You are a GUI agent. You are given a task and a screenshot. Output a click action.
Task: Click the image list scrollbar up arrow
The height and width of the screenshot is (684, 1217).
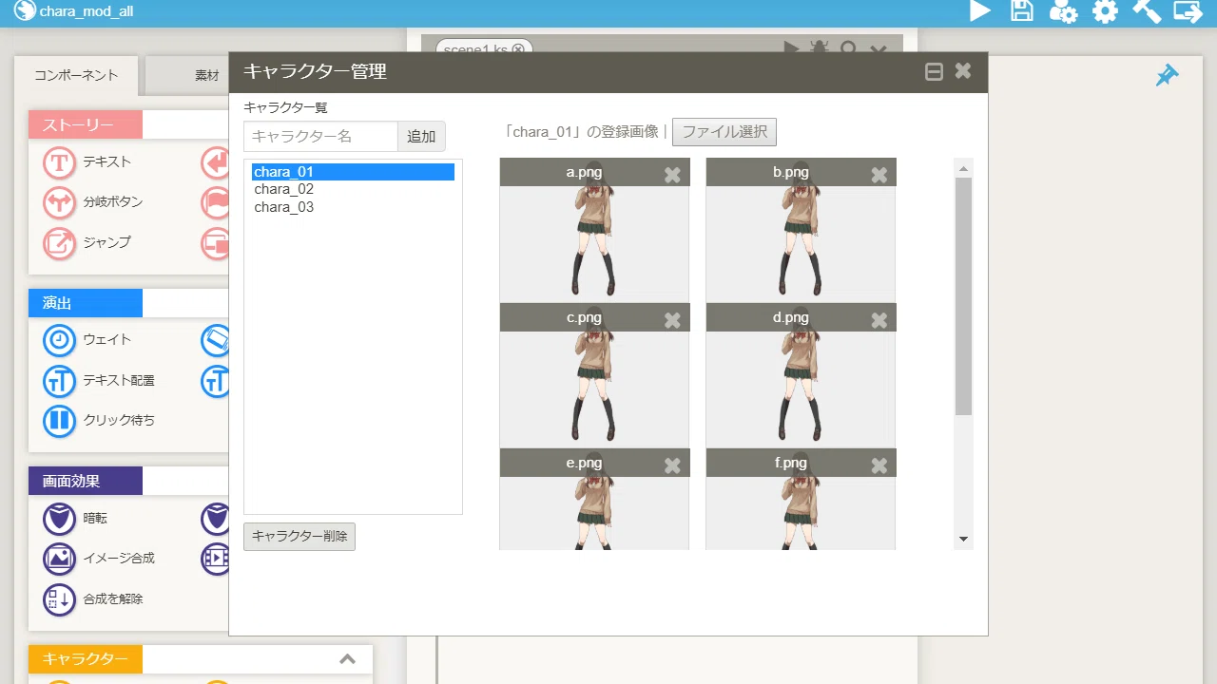[x=963, y=168]
